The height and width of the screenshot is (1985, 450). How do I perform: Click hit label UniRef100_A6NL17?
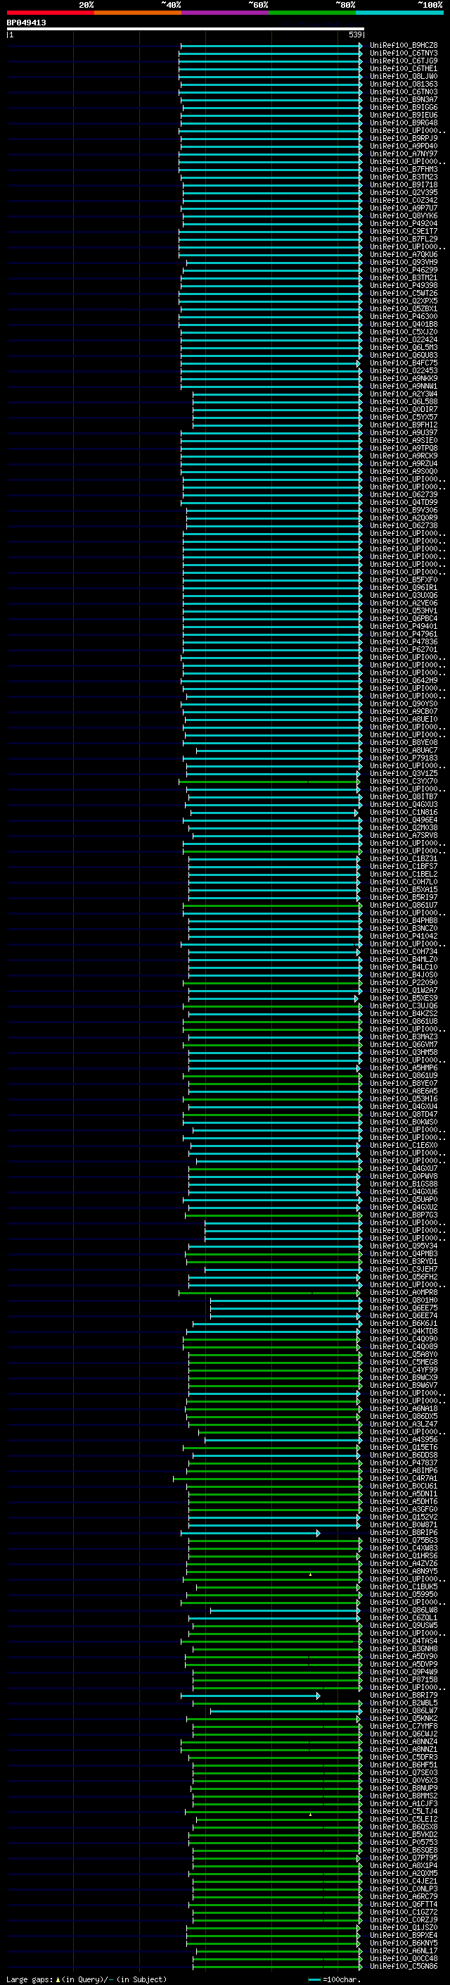[403, 1951]
